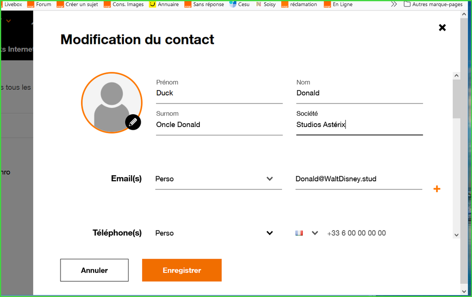Viewport: 472px width, 297px height.
Task: Open the French flag country code selector
Action: pos(307,233)
